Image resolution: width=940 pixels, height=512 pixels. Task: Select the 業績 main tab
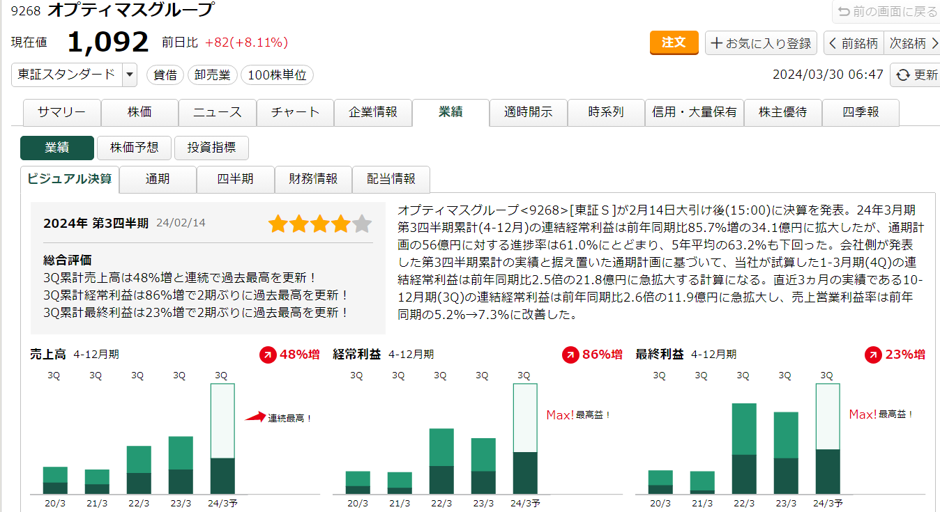click(450, 112)
